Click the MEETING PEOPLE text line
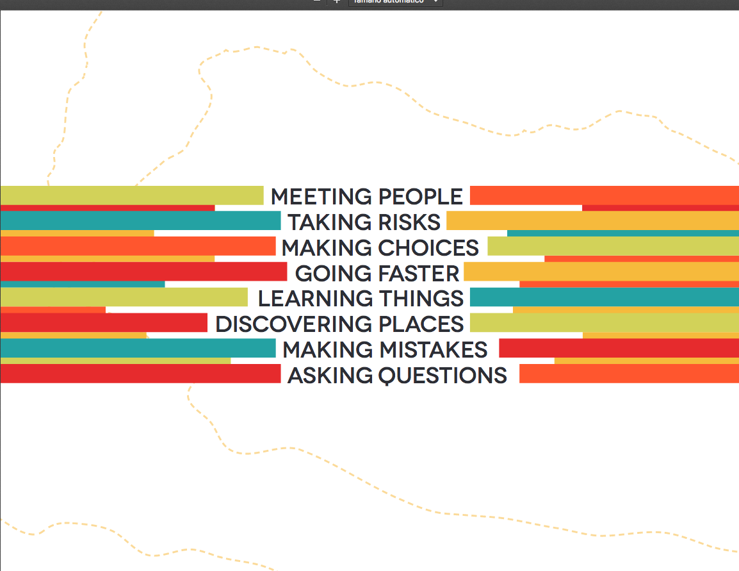 tap(366, 196)
